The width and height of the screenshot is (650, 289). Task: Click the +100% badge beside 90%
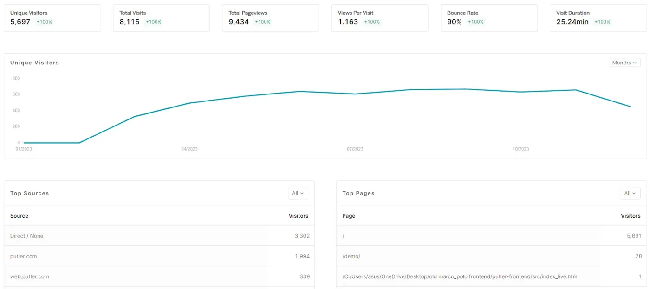pos(476,22)
